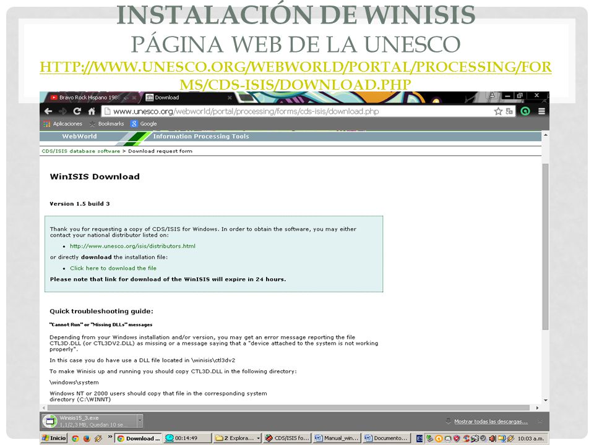594x445 pixels.
Task: Switch to the Manual_win... Word document
Action: pos(337,438)
